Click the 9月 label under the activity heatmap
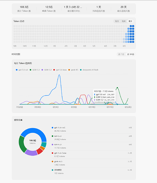The height and width of the screenshot is (183, 157). (x=15, y=46)
